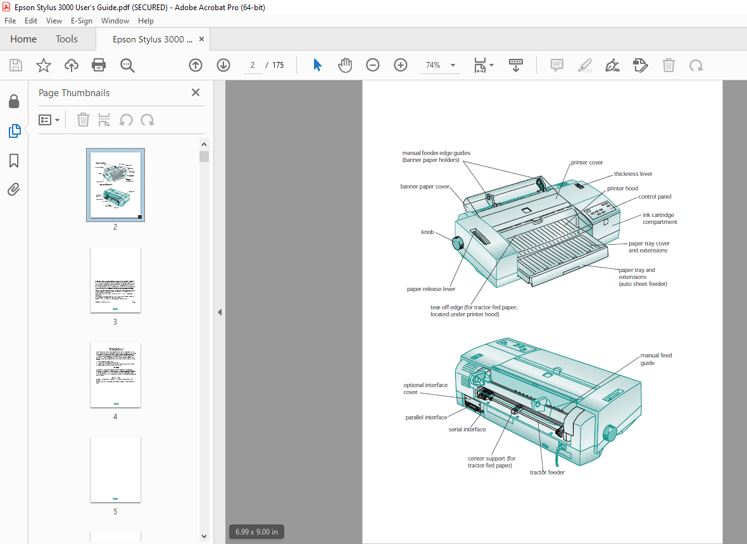Select the Hand tool
The width and height of the screenshot is (747, 544).
pyautogui.click(x=345, y=65)
